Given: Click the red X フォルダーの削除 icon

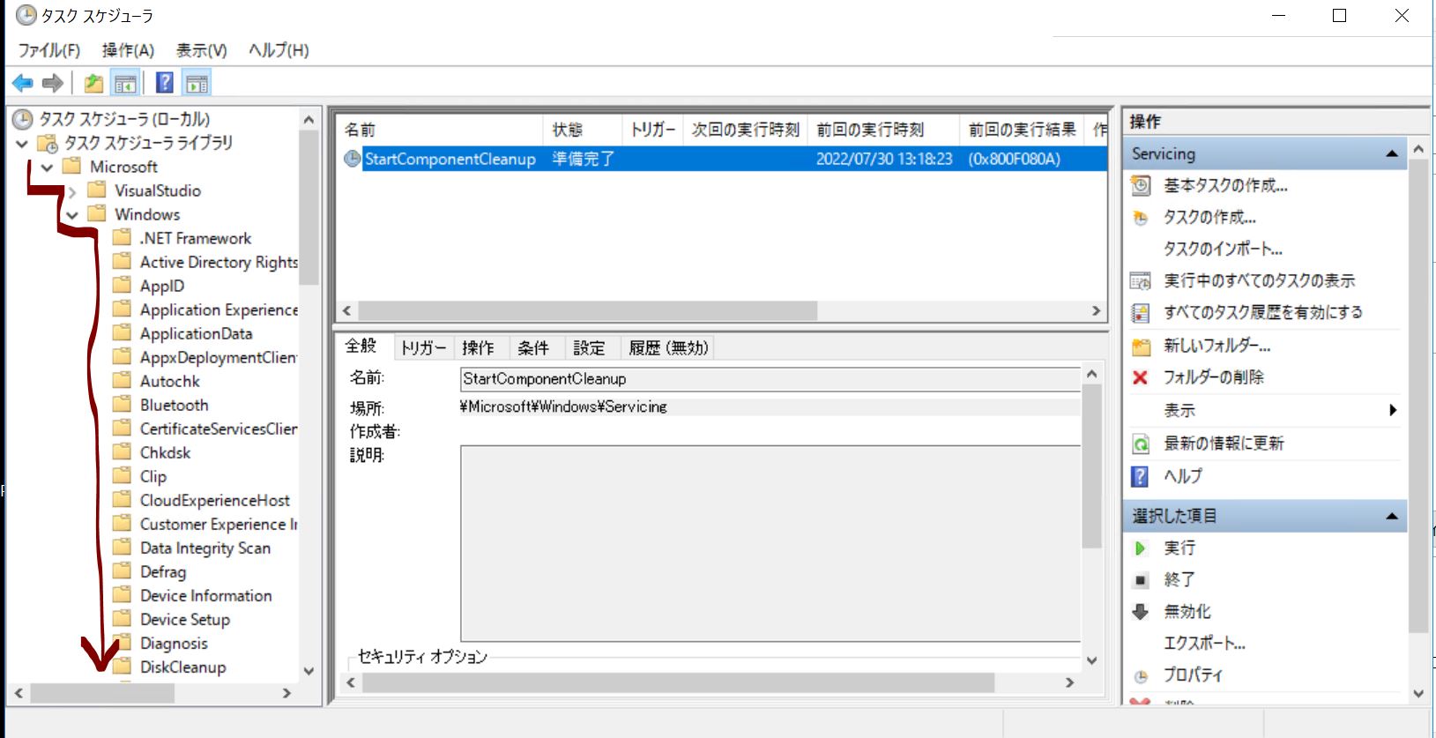Looking at the screenshot, I should pos(1140,377).
